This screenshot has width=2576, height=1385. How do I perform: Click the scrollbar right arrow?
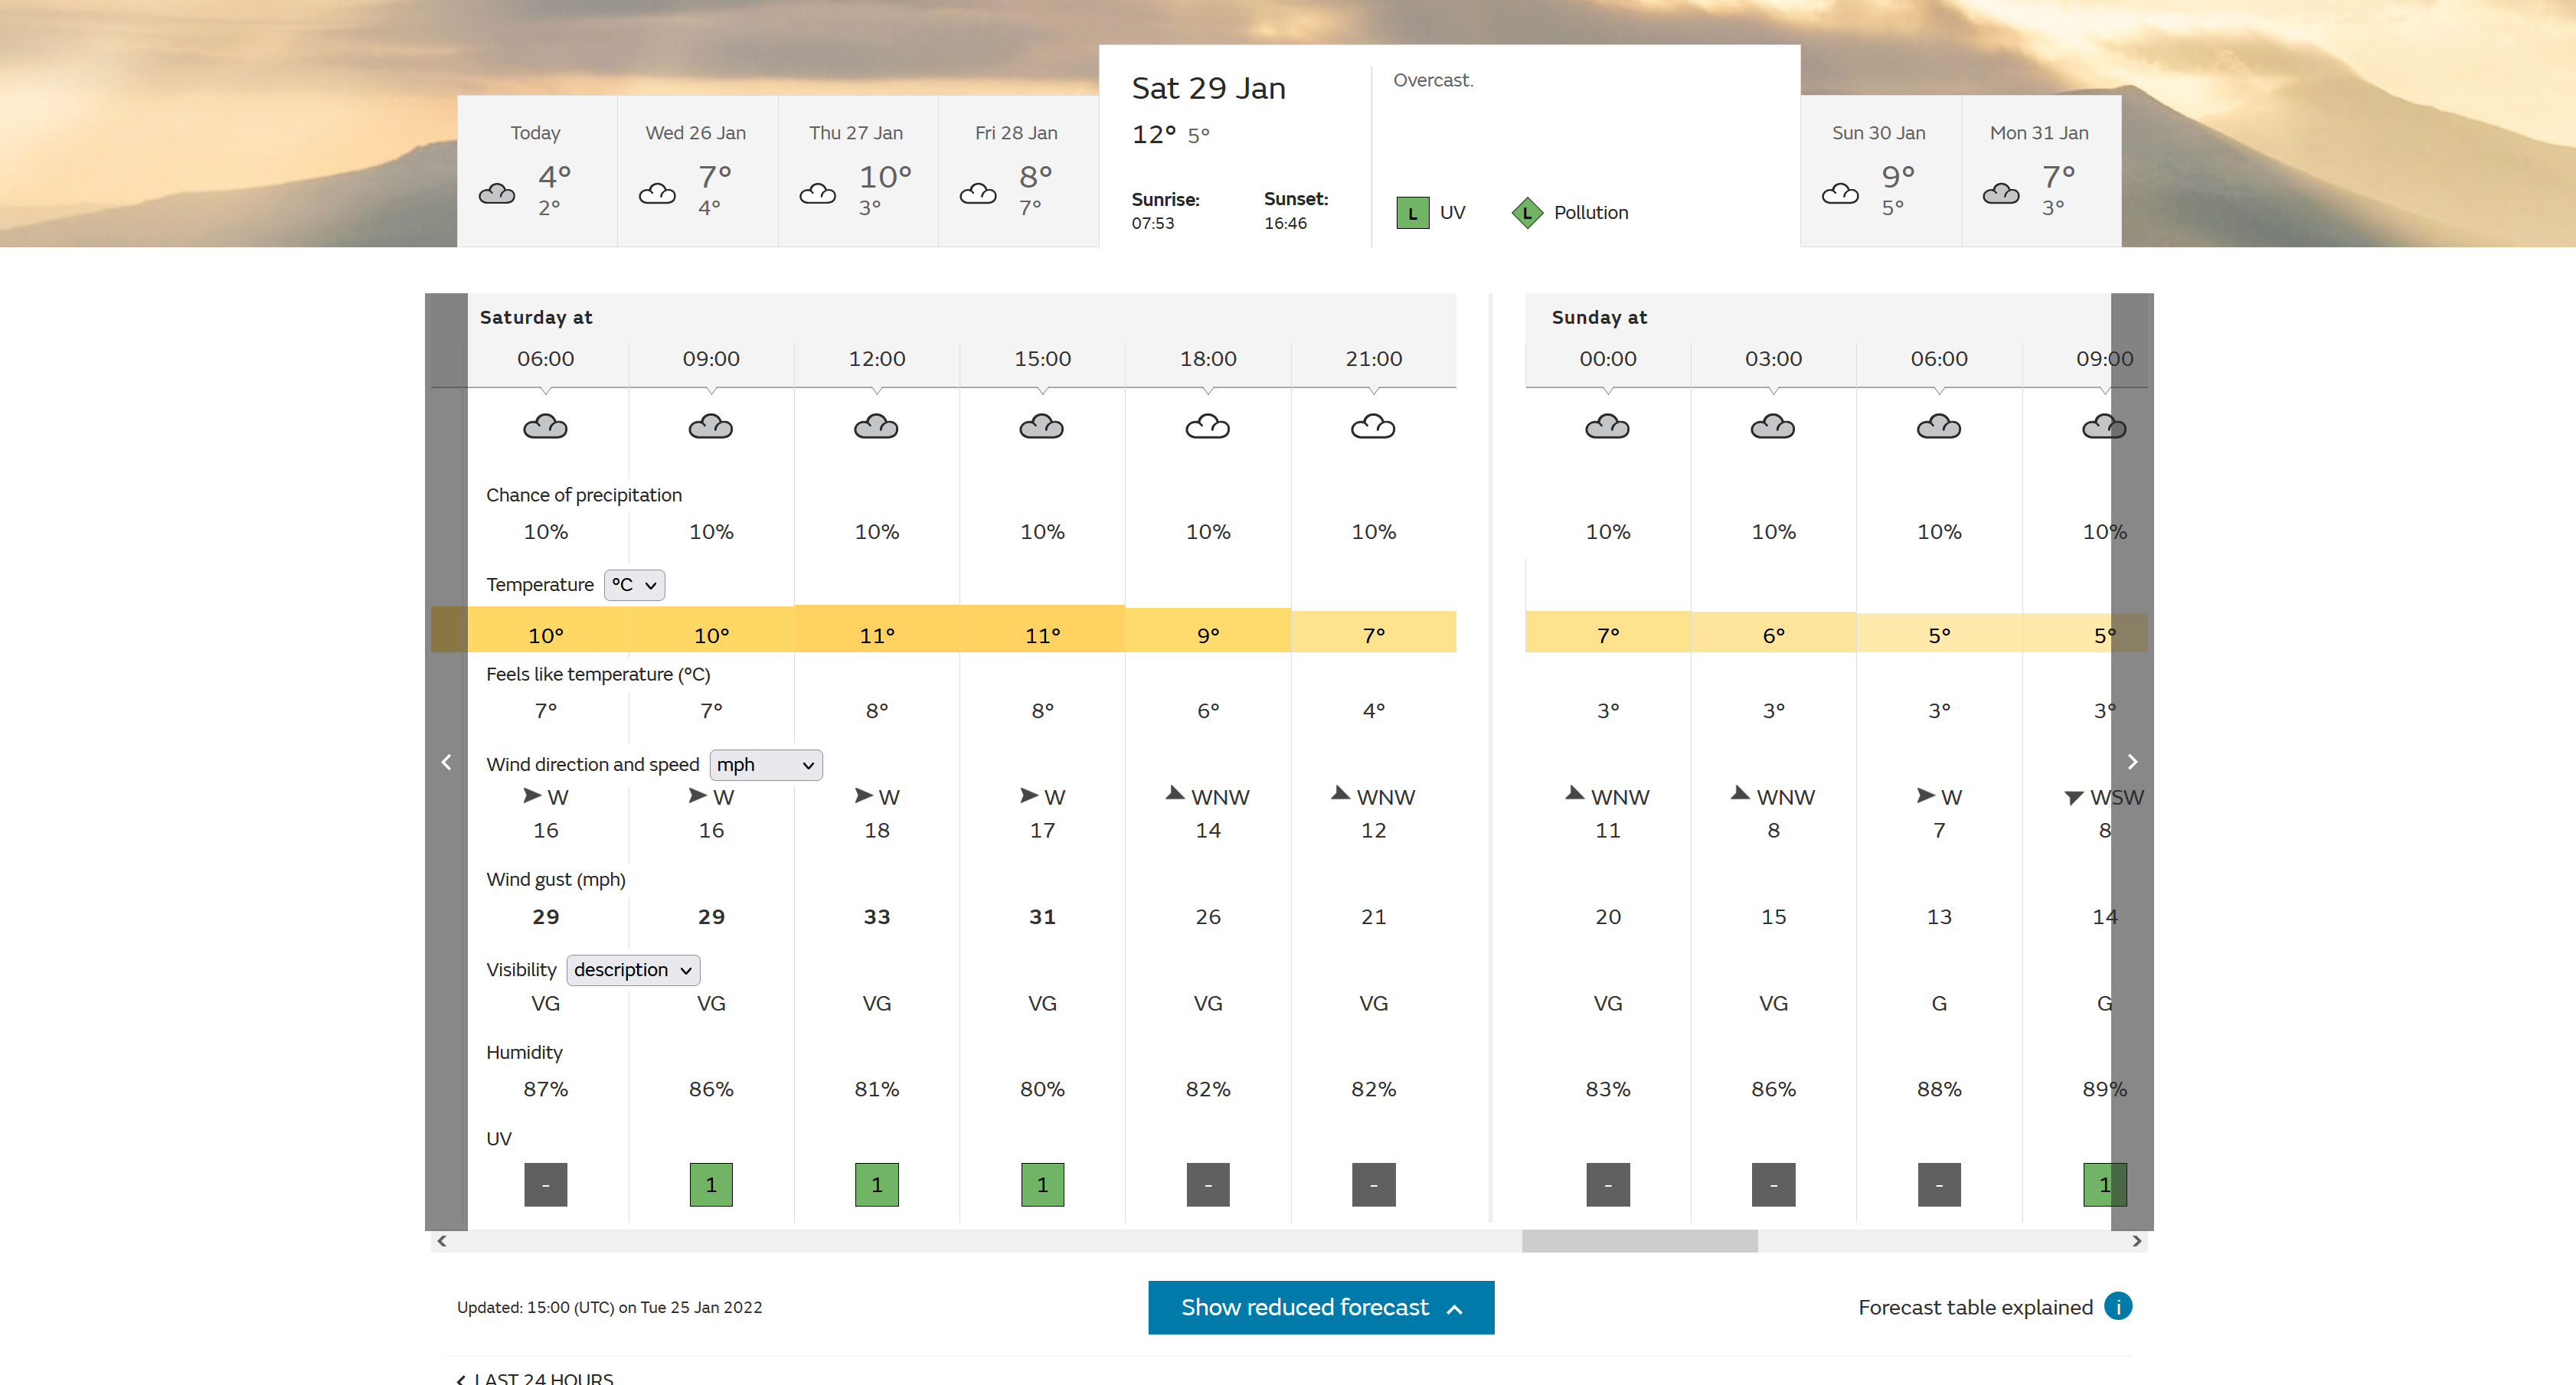2136,1241
